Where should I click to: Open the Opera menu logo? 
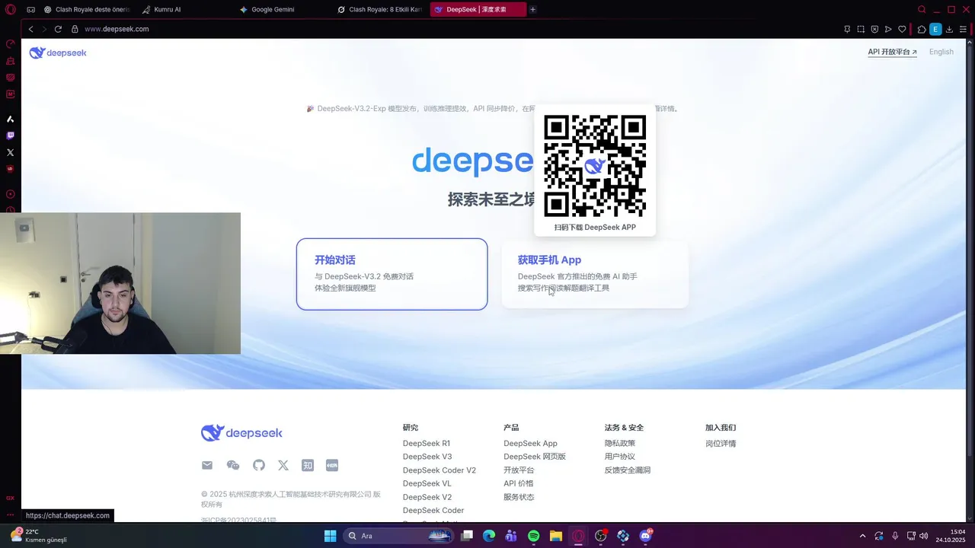tap(10, 9)
